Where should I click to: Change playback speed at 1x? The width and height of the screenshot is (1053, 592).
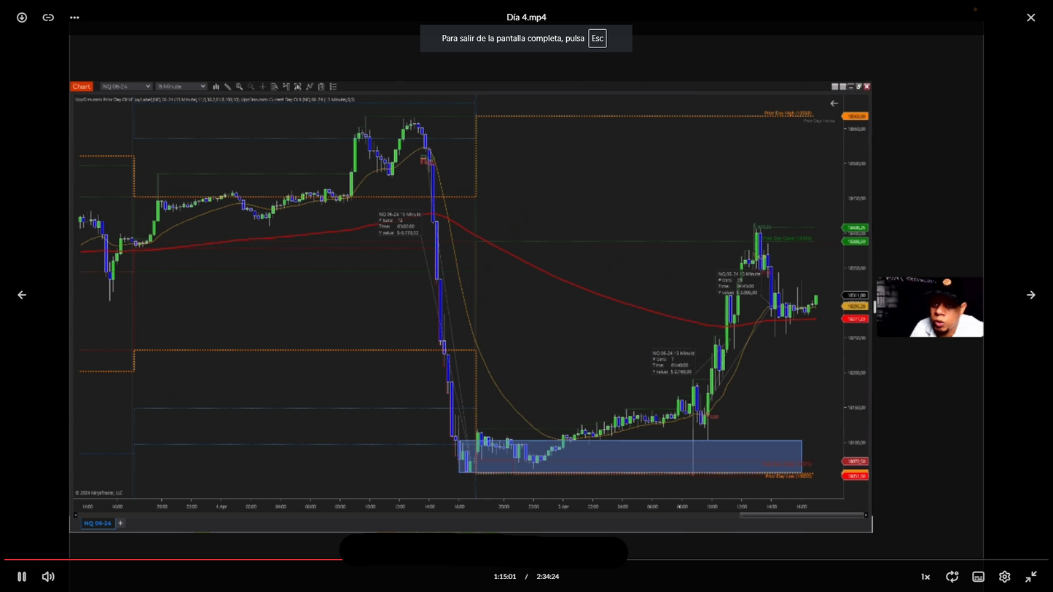pos(925,577)
